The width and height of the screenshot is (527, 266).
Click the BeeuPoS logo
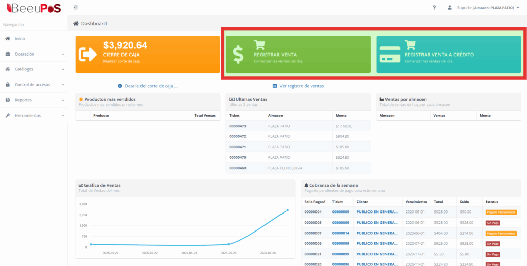[33, 7]
